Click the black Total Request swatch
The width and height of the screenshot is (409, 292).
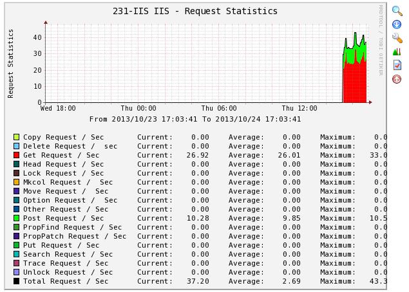click(17, 281)
